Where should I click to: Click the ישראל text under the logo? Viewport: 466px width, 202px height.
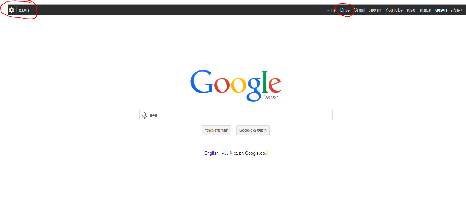click(x=271, y=97)
